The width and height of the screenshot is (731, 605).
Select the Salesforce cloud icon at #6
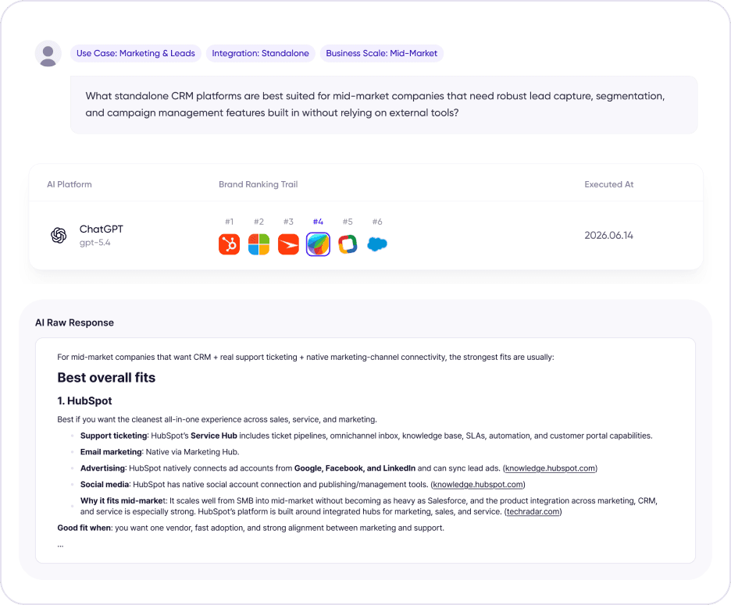(377, 244)
